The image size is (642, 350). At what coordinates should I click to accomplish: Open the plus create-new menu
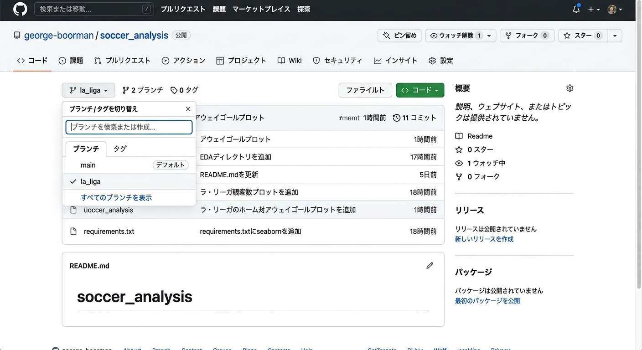coord(594,9)
